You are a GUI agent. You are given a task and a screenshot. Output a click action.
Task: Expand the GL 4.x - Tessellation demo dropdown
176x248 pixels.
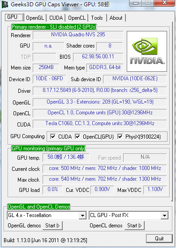[x=82, y=215]
